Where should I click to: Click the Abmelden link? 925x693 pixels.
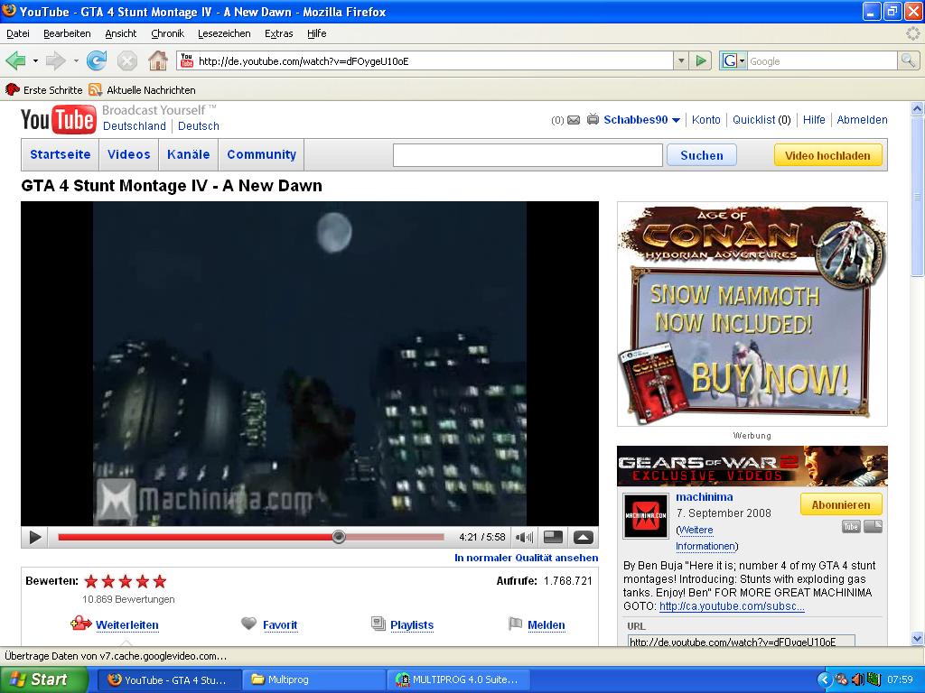pyautogui.click(x=862, y=120)
